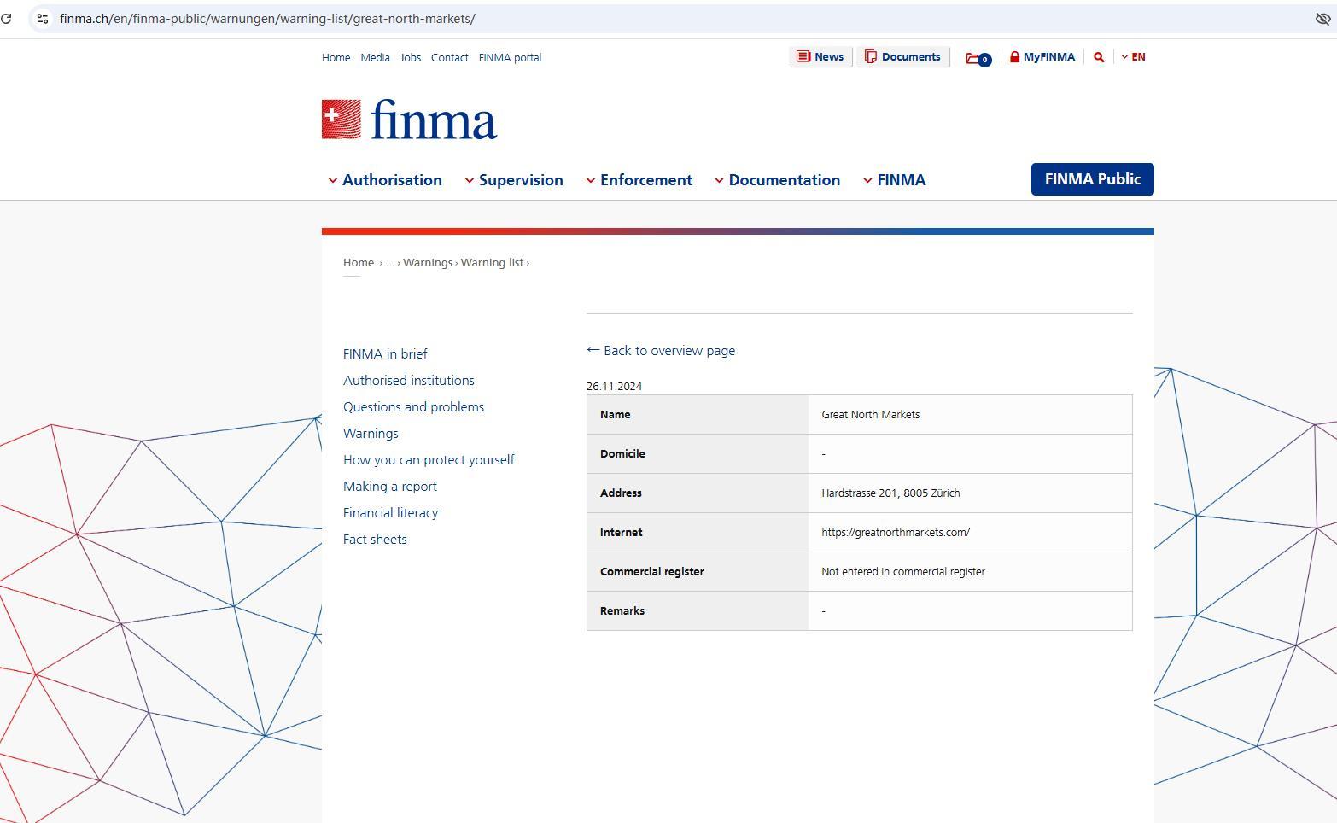Expand the EN language dropdown

1133,57
